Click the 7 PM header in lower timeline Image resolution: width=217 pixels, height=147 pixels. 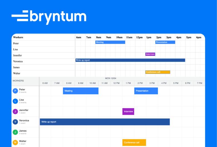coord(199,83)
